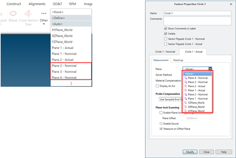This screenshot has width=236, height=158.
Task: Open the Plane dropdown arrow
Action: (x=210, y=69)
